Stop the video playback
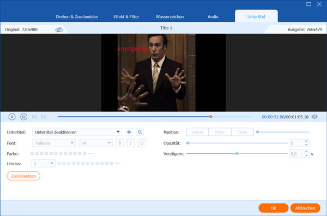 [x=24, y=117]
